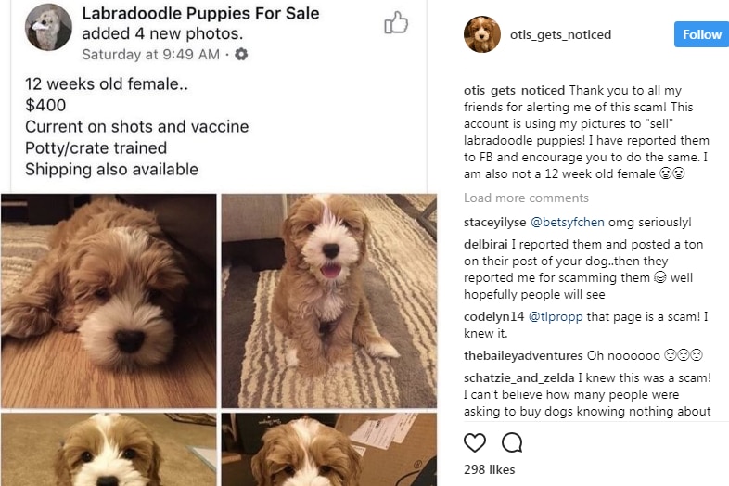
Task: Open Labradoodle Puppies For Sale profile picture
Action: (x=48, y=27)
